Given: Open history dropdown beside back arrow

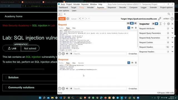Looking at the screenshot, I should 83,19.
